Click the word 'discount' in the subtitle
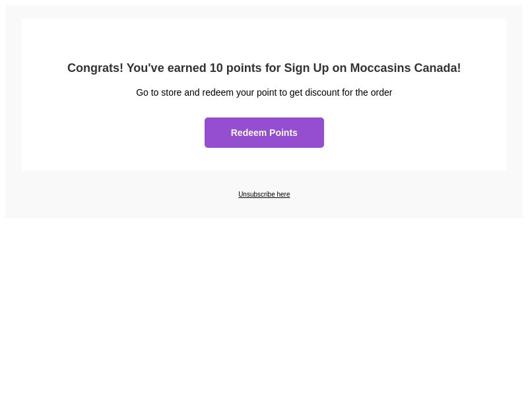The width and height of the screenshot is (528, 396). click(x=322, y=92)
